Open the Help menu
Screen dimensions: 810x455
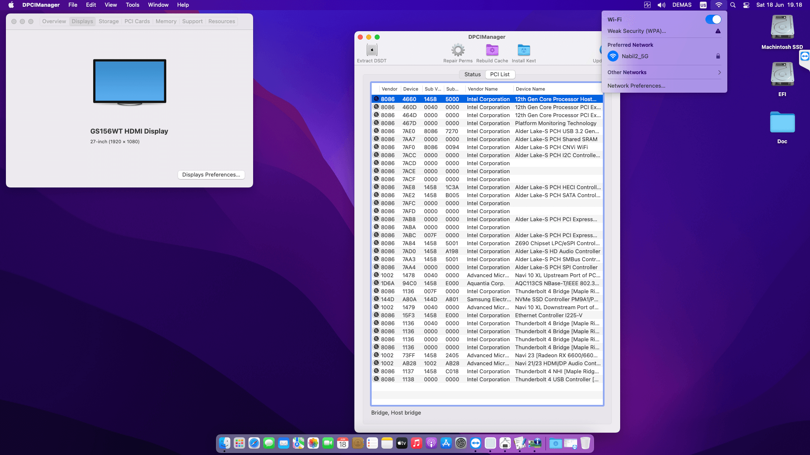tap(183, 5)
